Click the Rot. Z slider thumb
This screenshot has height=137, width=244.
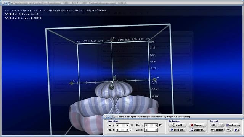click(151, 125)
